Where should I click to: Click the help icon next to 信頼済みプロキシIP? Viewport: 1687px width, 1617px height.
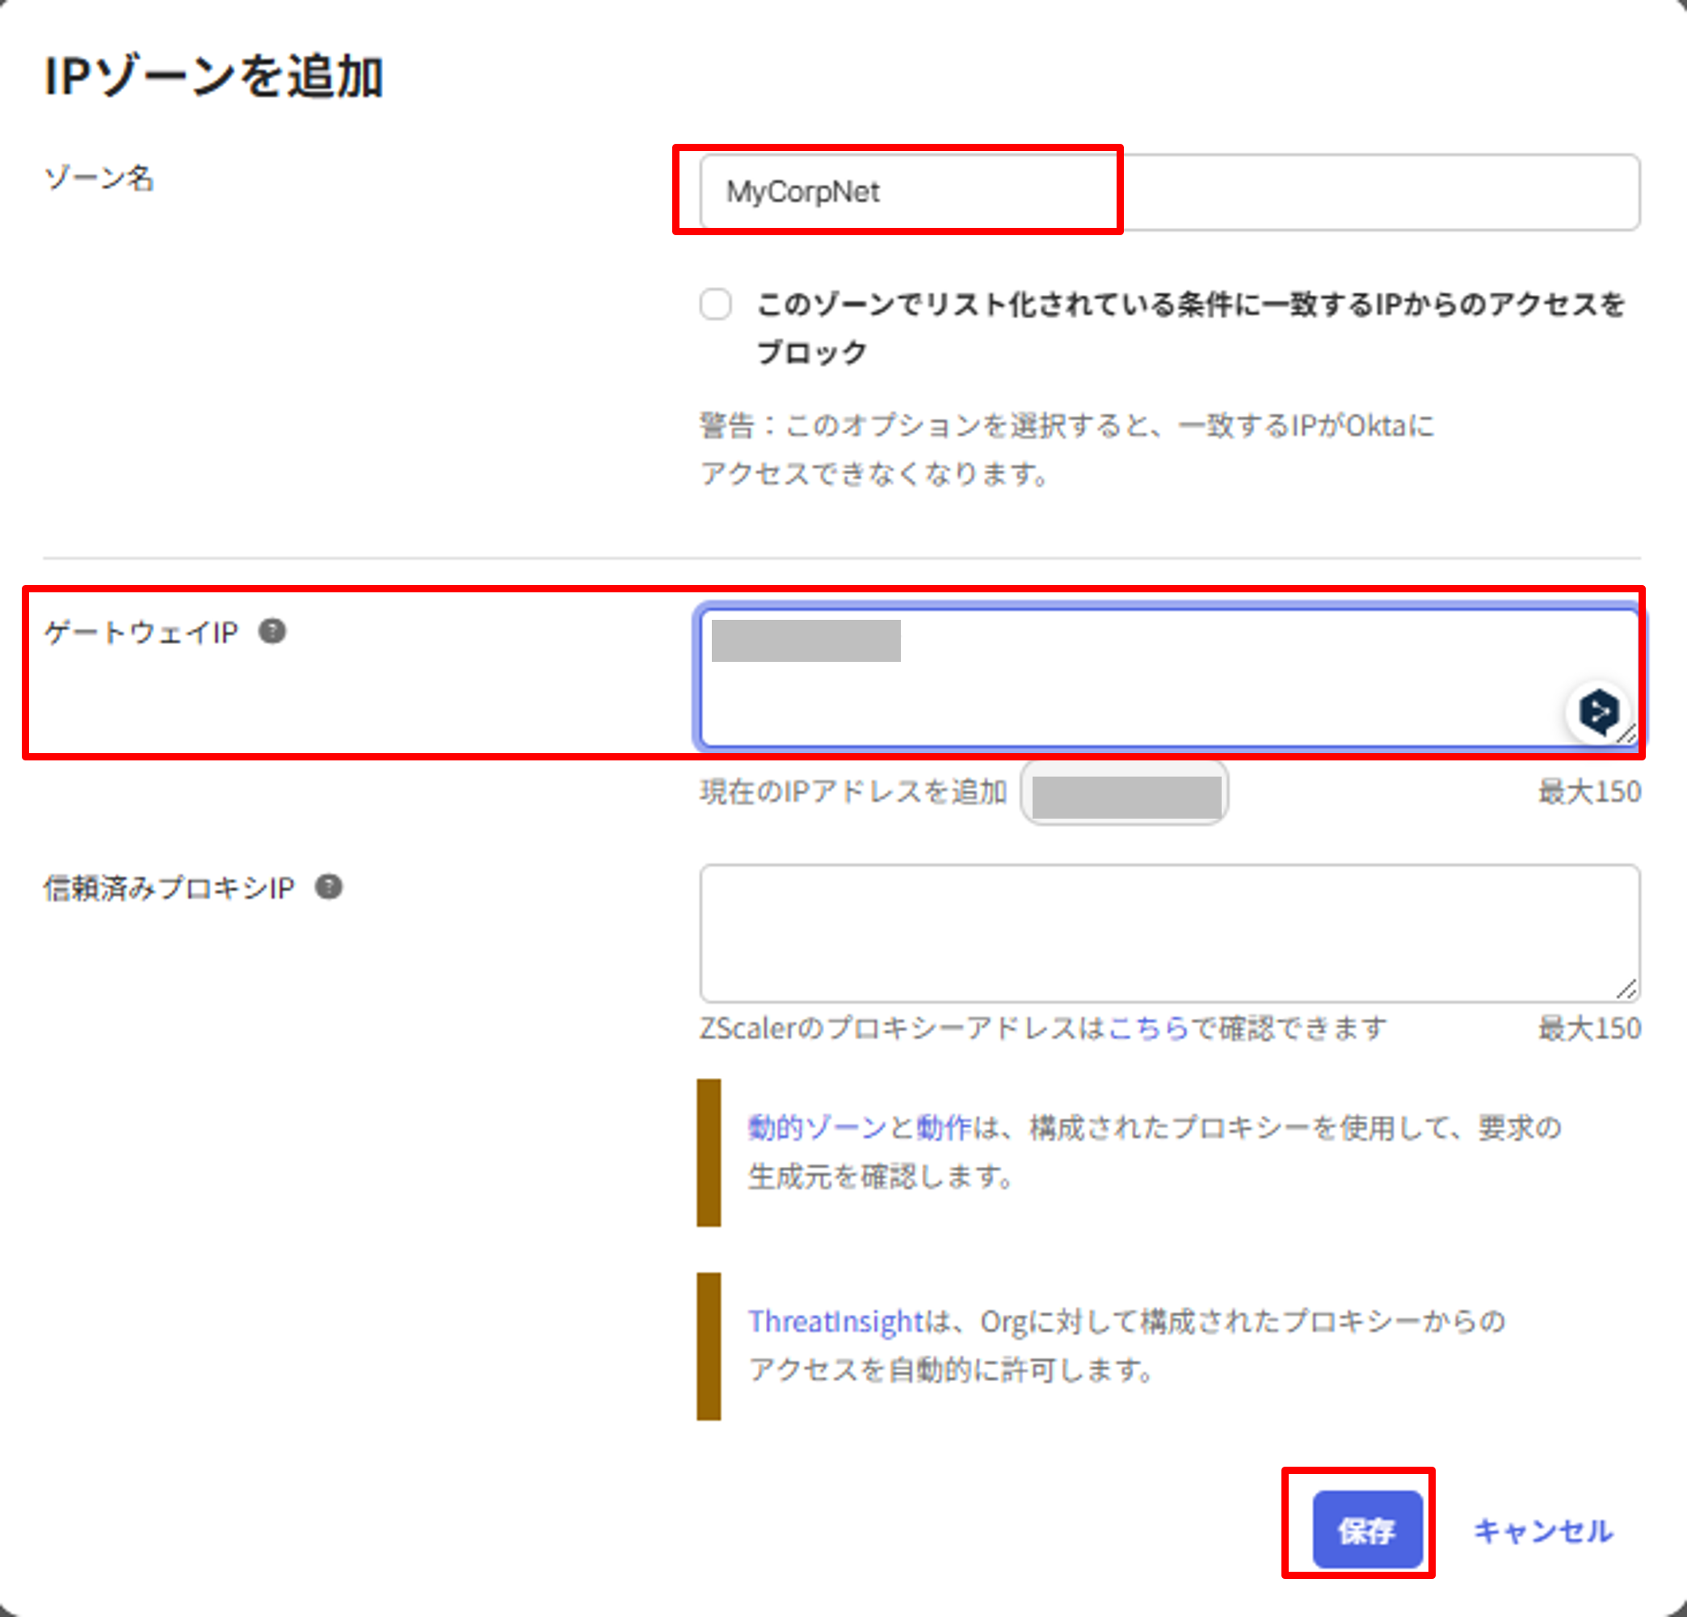[331, 886]
